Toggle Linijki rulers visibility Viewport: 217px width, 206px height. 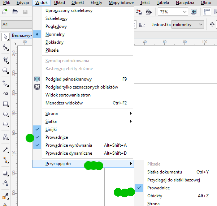(x=51, y=129)
